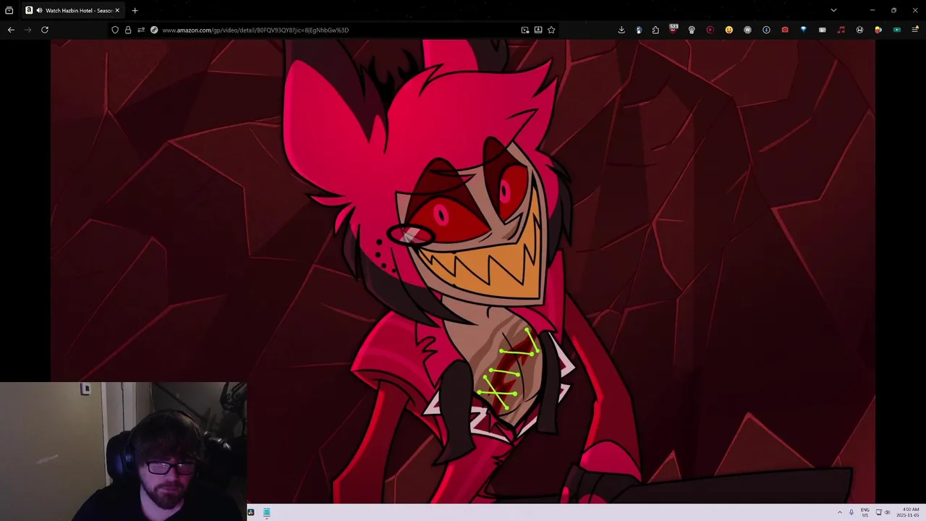Click the blue circled download-arrow extension
926x521 pixels.
(766, 30)
